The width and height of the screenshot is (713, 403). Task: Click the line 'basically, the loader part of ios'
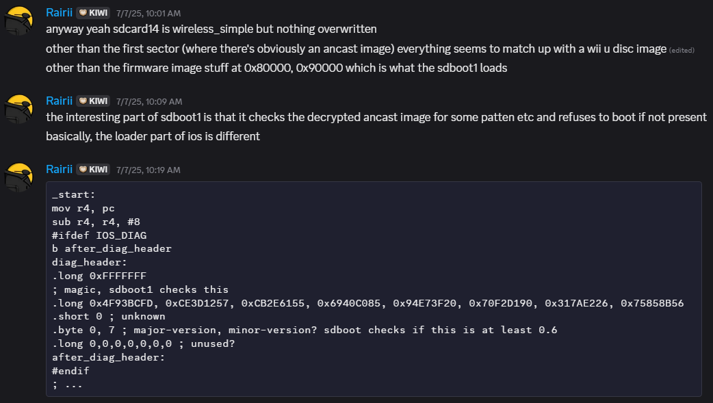153,136
